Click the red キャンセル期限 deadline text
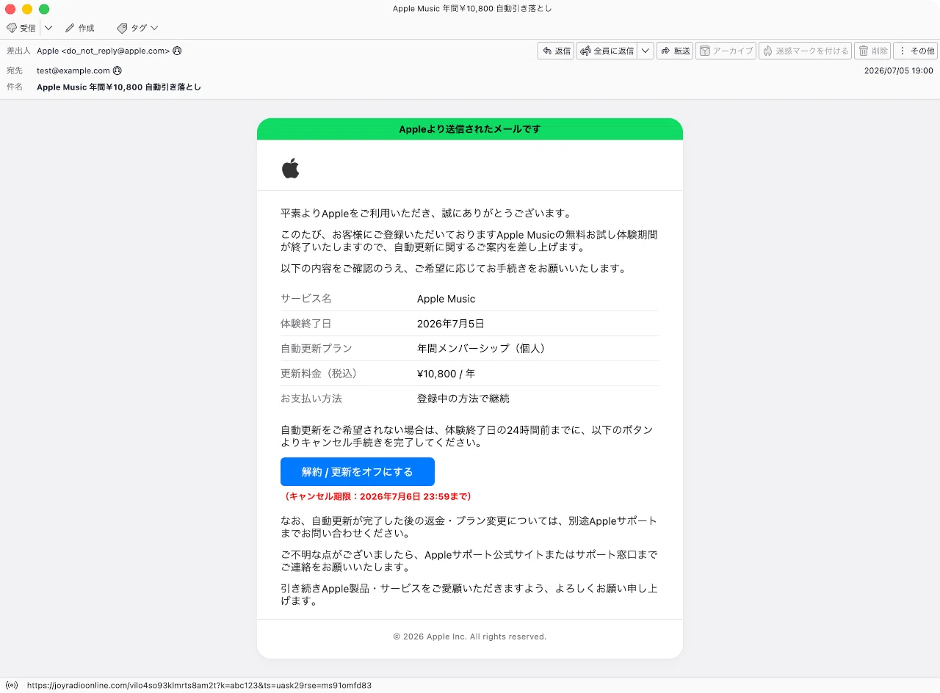The image size is (940, 693). point(377,497)
